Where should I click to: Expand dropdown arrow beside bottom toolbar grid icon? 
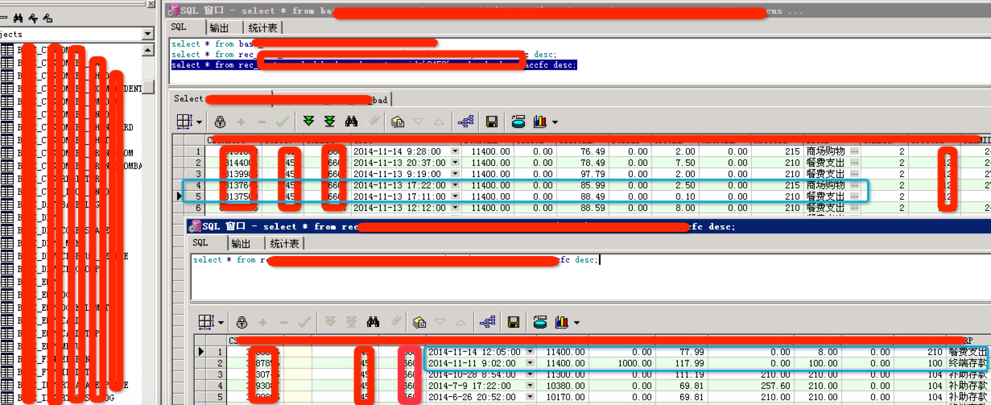(221, 323)
